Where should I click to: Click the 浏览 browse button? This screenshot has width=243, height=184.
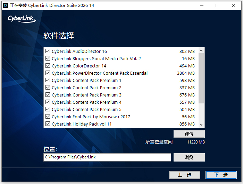[x=189, y=157]
